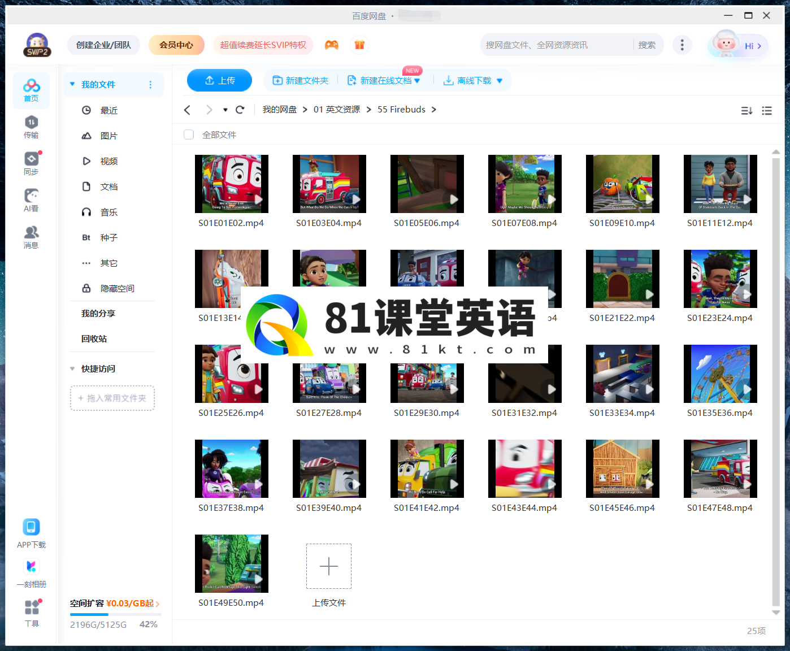Click 新建文件夹 new folder button
790x651 pixels.
301,81
